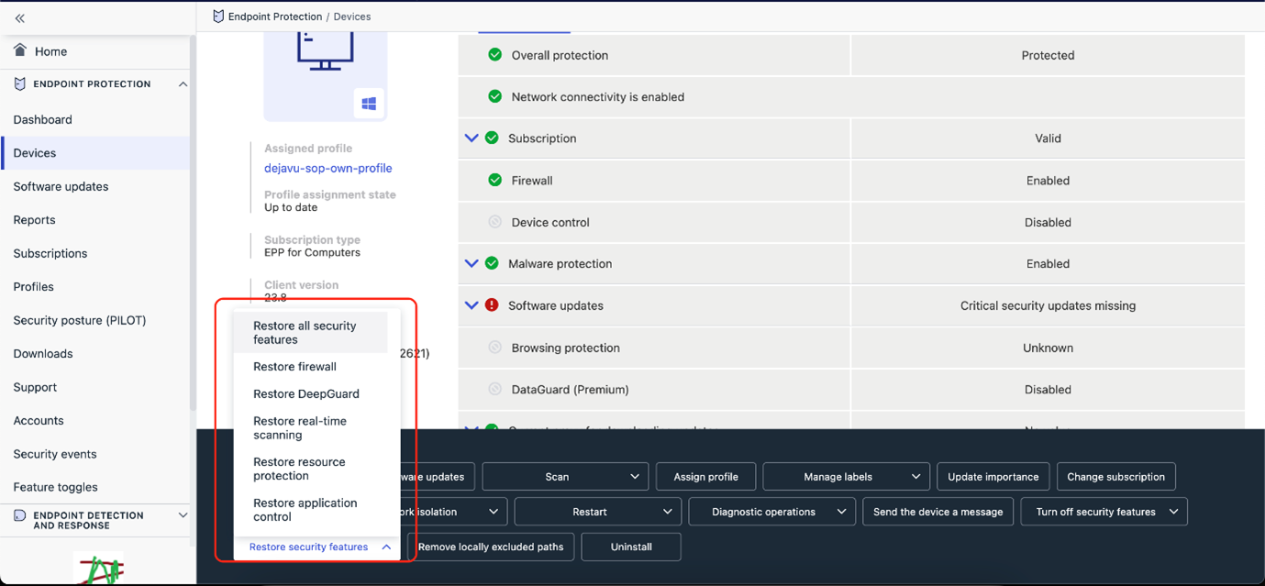
Task: Open the dejavu-sop-own-profile link
Action: (328, 168)
